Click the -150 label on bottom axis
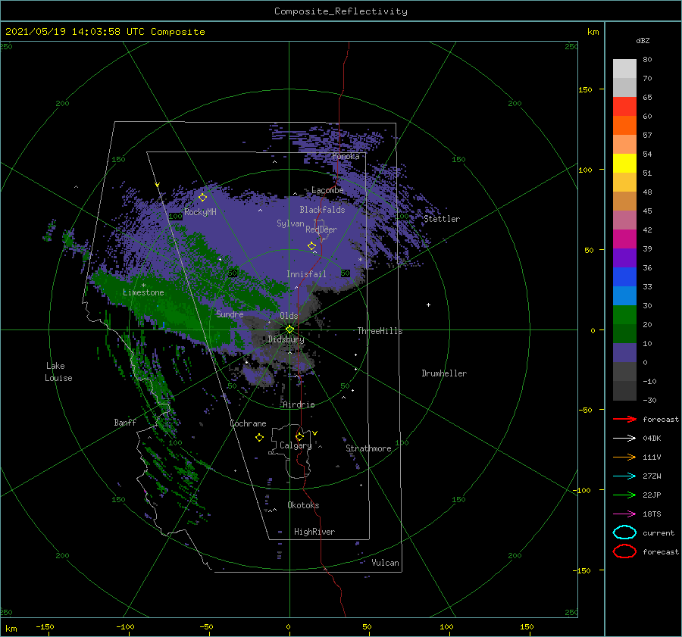This screenshot has width=682, height=637. tap(45, 626)
